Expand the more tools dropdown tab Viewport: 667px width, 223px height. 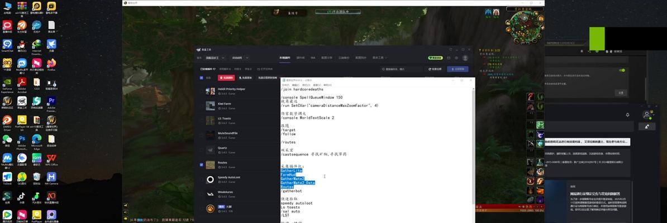[x=379, y=58]
